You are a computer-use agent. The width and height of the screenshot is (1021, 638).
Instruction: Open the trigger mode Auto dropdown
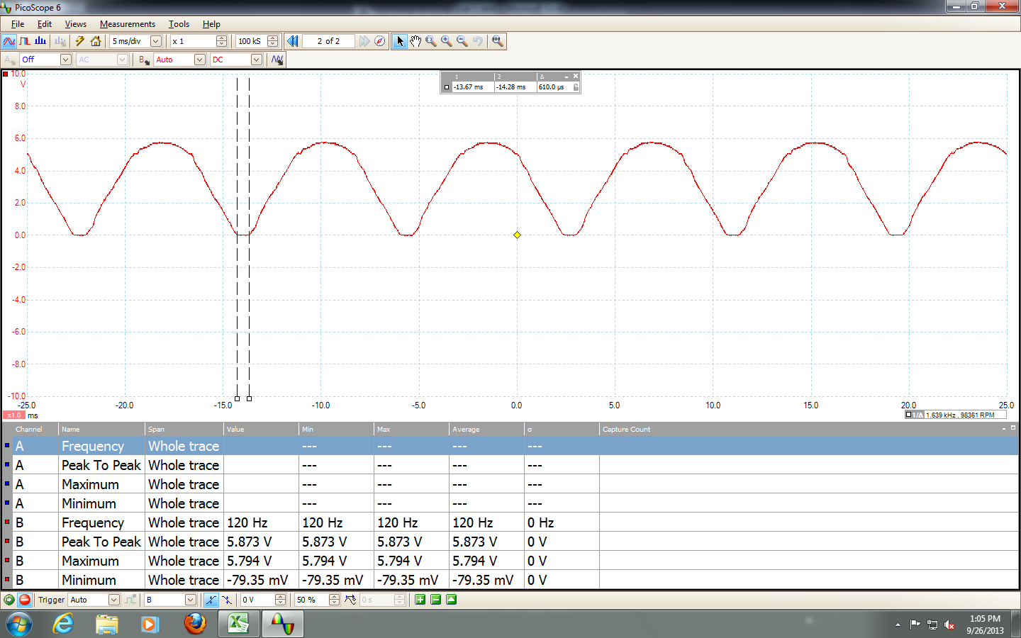114,600
